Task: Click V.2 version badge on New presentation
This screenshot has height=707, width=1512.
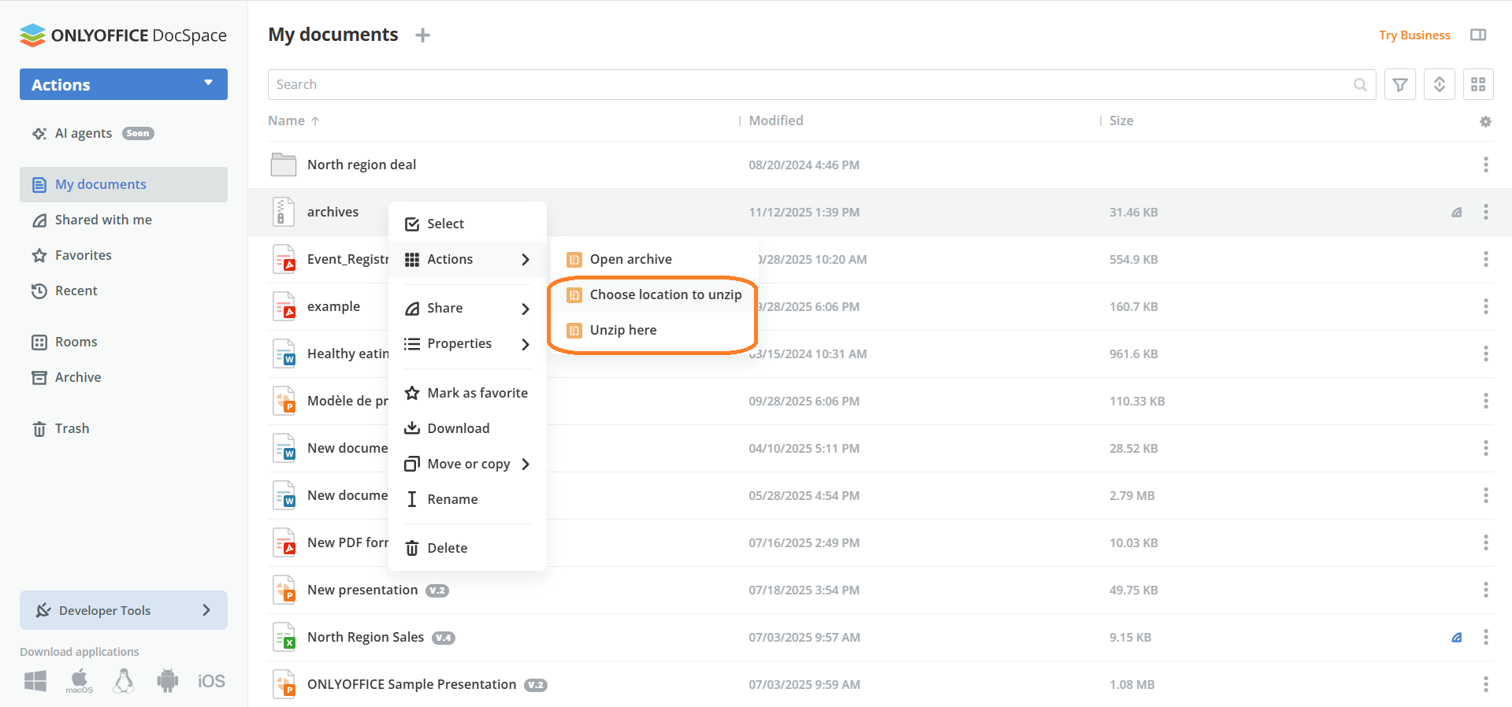Action: coord(437,590)
